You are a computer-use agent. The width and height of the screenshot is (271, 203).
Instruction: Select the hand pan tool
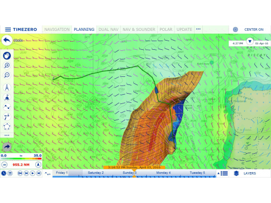(x=7, y=56)
